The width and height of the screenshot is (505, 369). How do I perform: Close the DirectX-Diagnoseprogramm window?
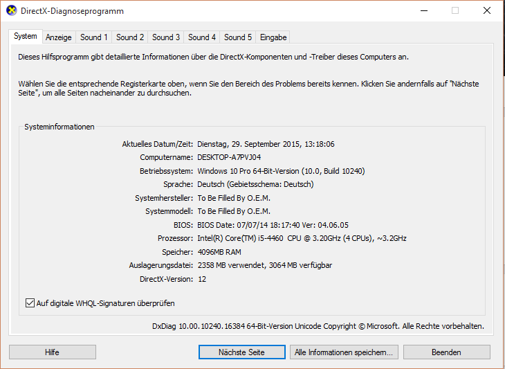pos(487,10)
